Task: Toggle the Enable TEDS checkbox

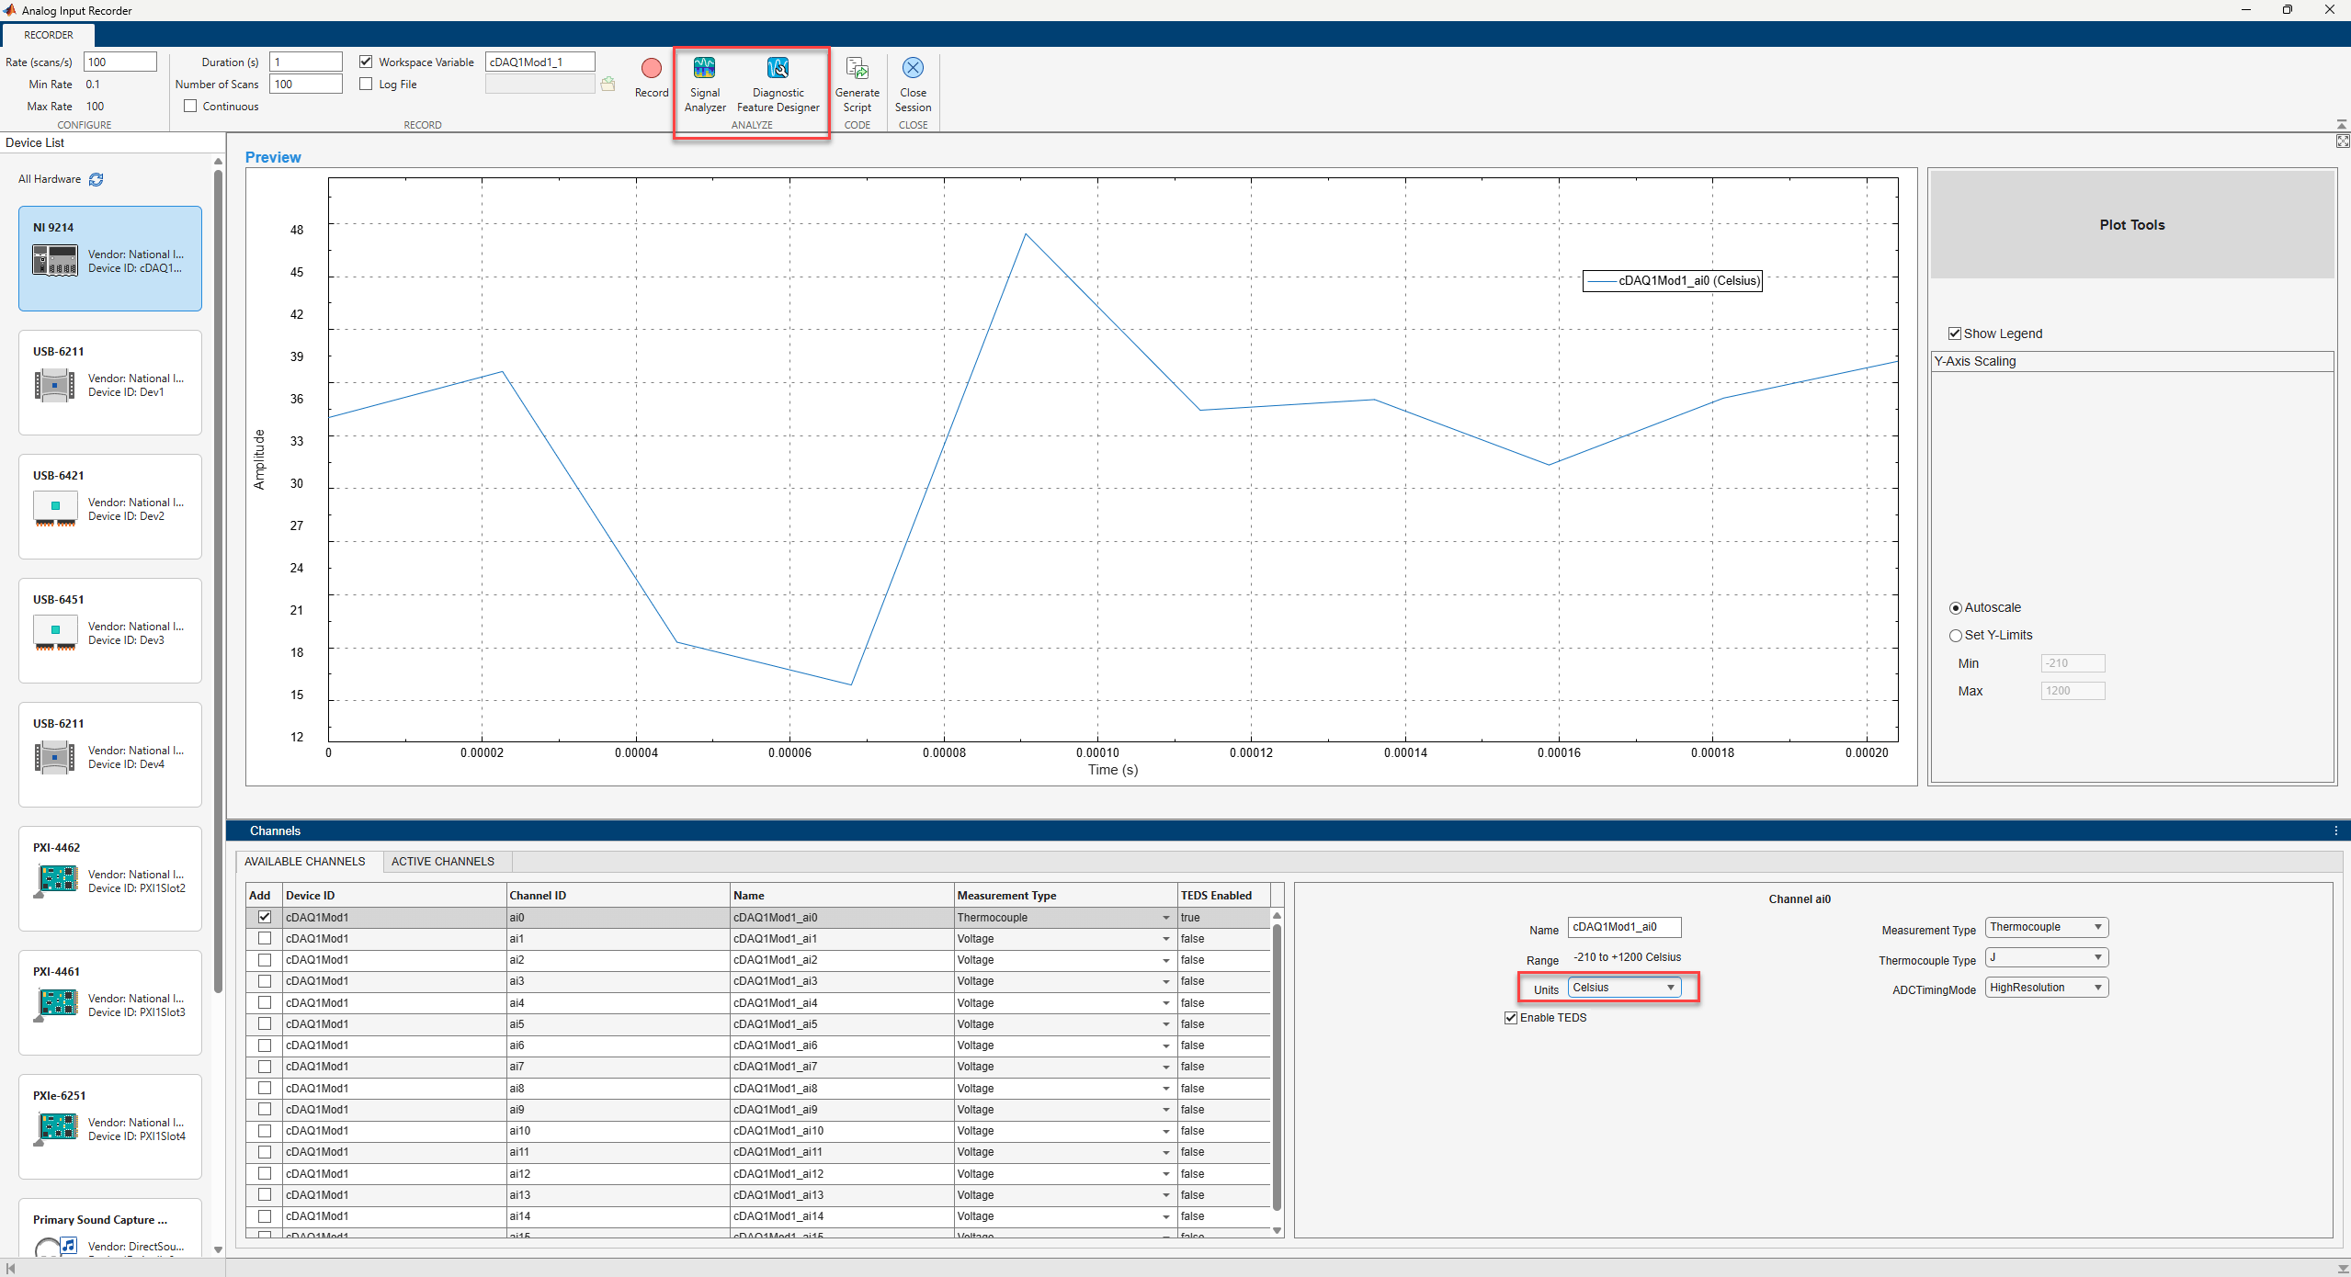Action: 1511,1018
